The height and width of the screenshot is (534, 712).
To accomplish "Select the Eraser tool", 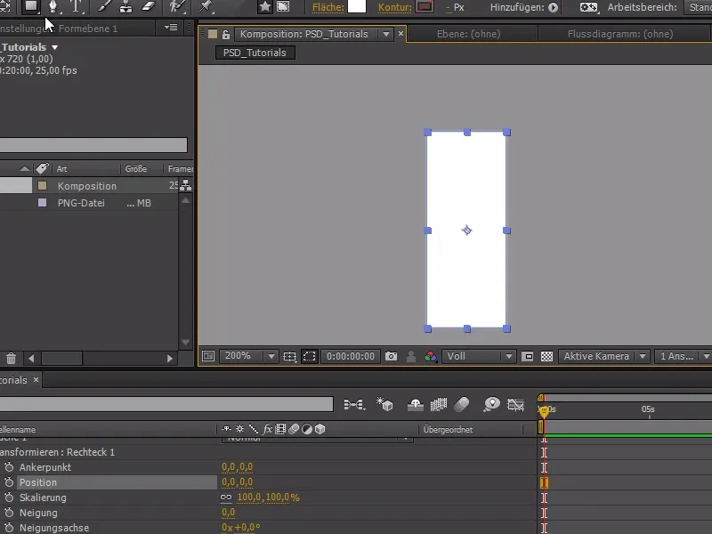I will pyautogui.click(x=149, y=6).
